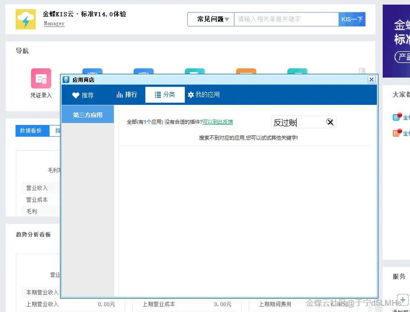Select the 推荐 (Recommend) heart tab icon
This screenshot has height=312, width=410.
pyautogui.click(x=76, y=95)
